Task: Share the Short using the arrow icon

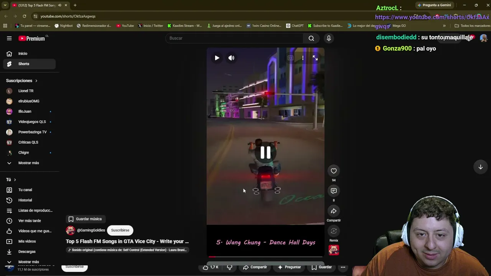Action: pyautogui.click(x=334, y=211)
